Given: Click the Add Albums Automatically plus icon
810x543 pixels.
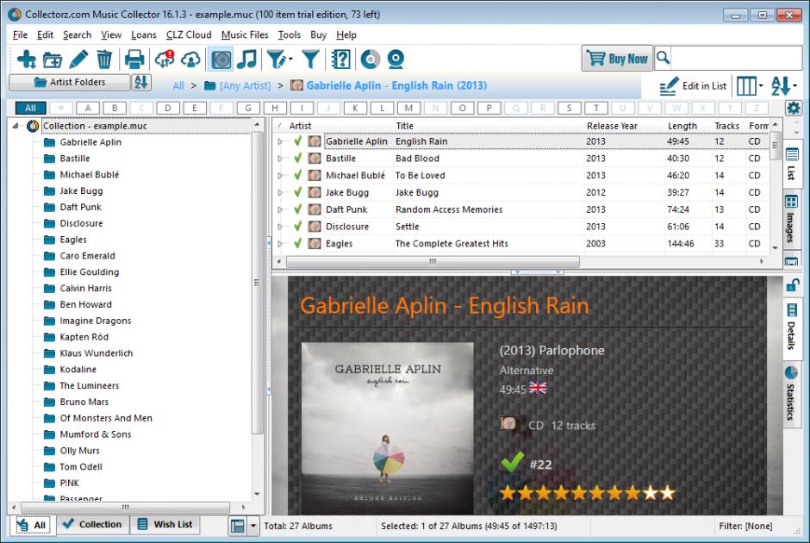Looking at the screenshot, I should click(27, 59).
